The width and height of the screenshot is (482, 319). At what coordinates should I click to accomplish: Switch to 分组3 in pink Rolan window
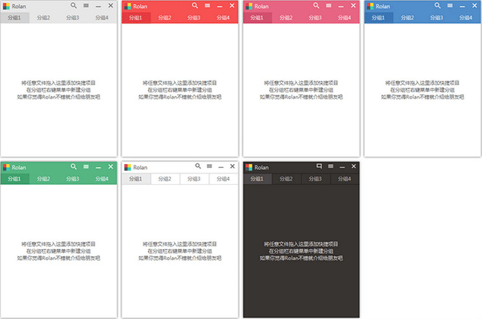coord(316,18)
